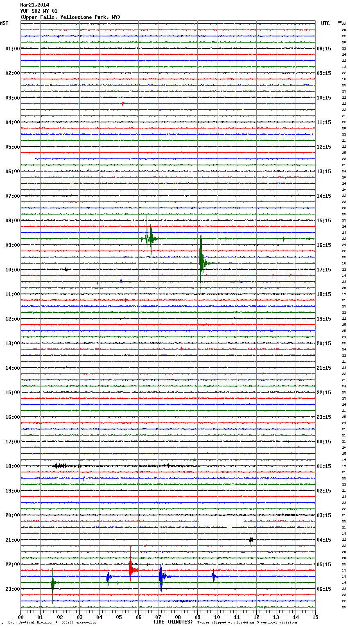Click the minute 12 axis tick label

point(257,617)
